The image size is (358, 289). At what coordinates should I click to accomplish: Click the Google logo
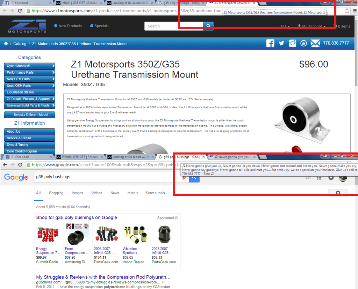click(16, 177)
